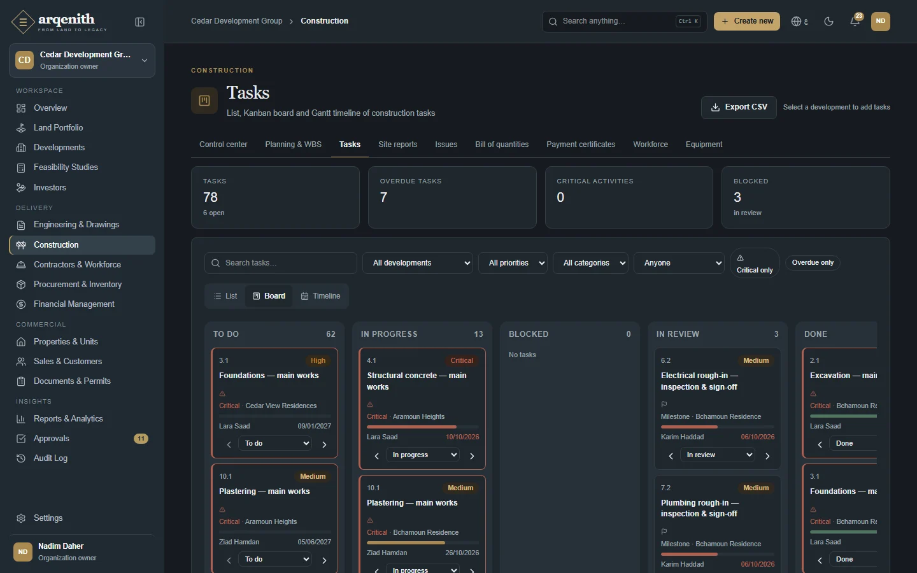Open Financial Management
The image size is (917, 573).
(x=82, y=304)
